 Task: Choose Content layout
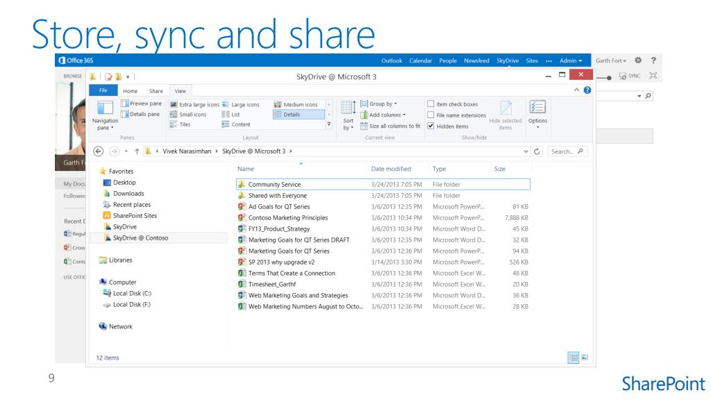pos(236,124)
